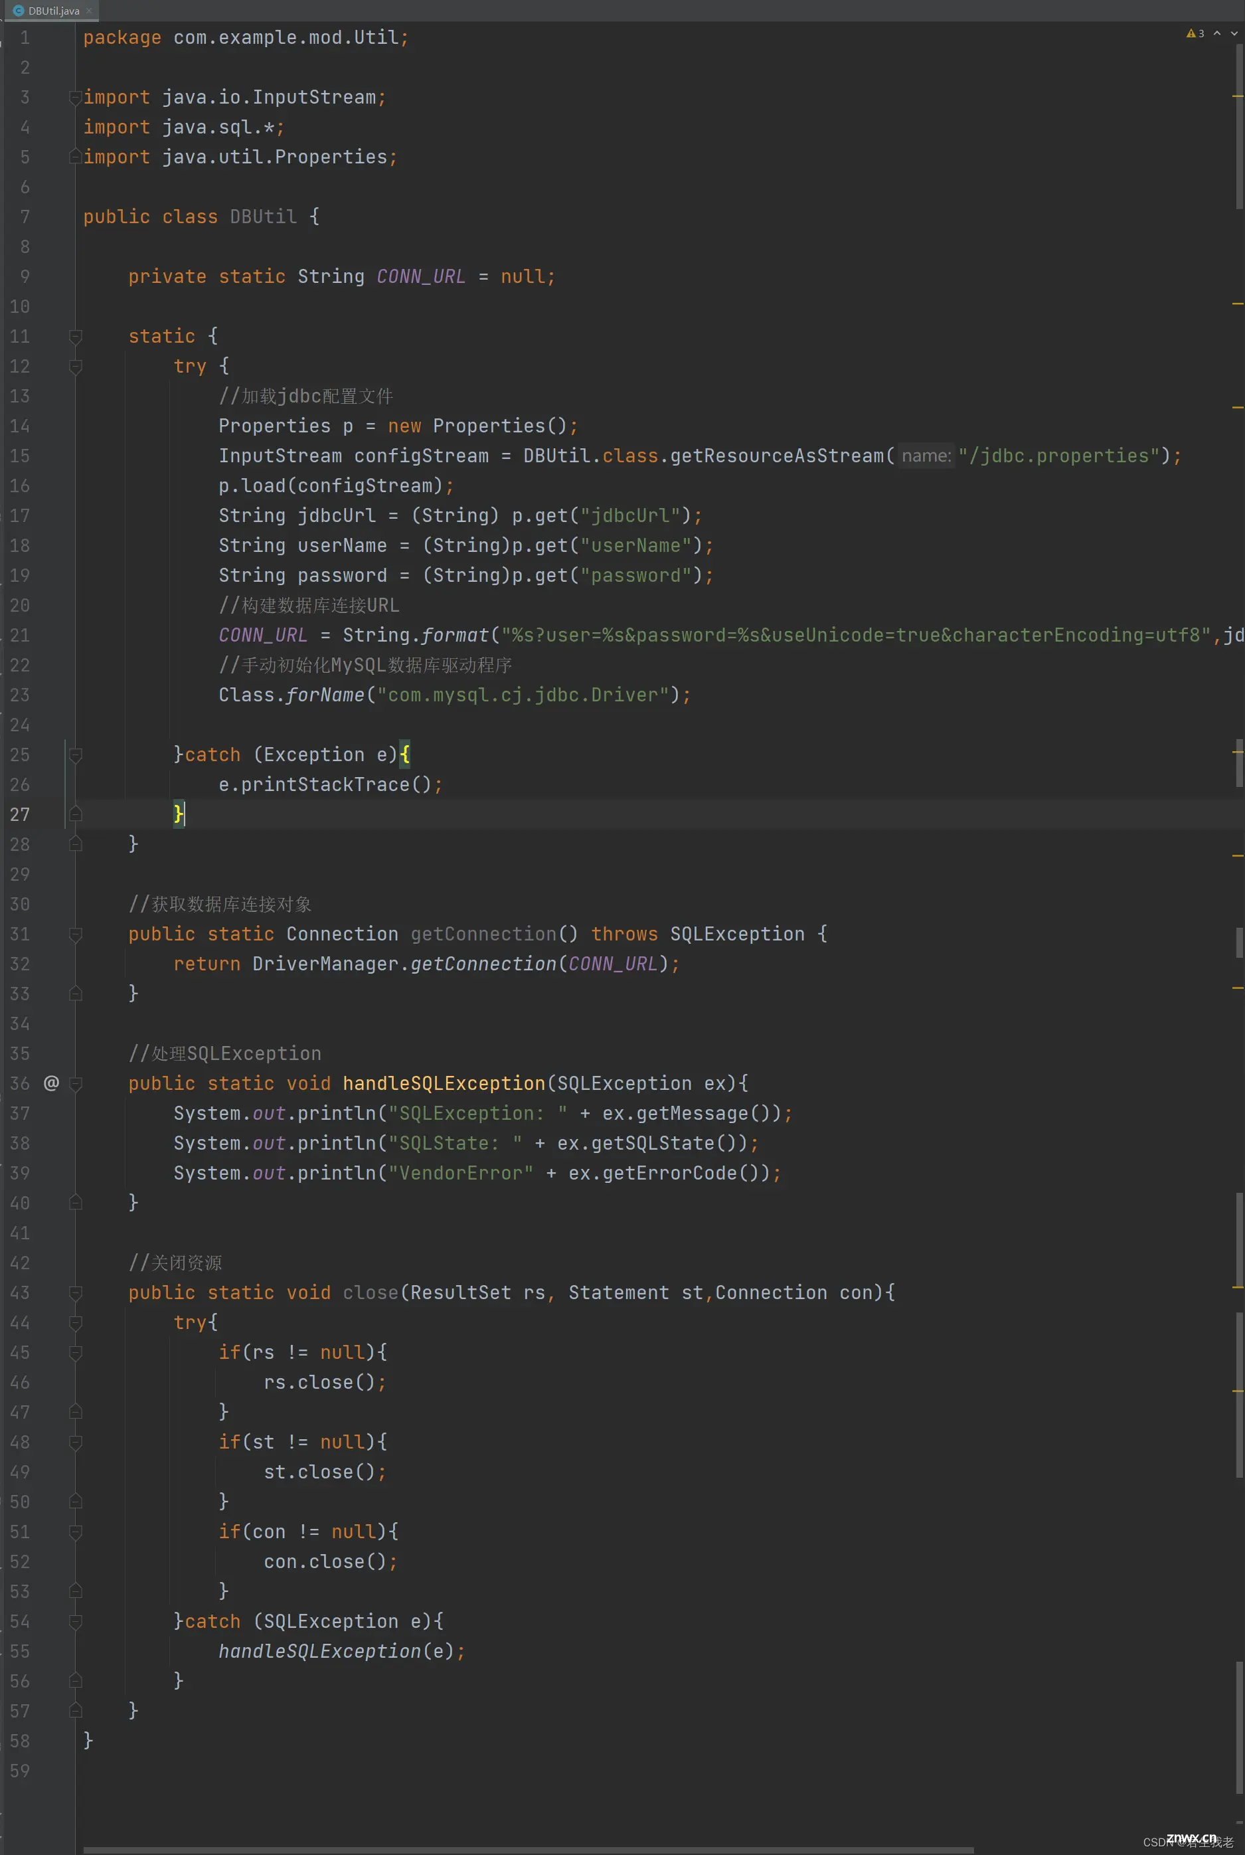
Task: Click the "/jdbc.properties" string literal
Action: point(1059,456)
